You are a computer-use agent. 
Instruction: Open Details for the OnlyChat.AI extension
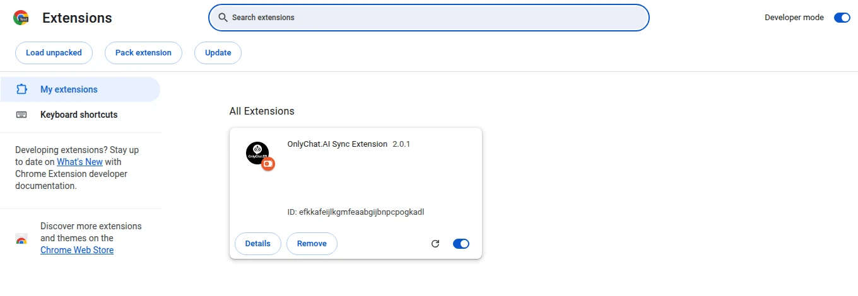pyautogui.click(x=258, y=244)
